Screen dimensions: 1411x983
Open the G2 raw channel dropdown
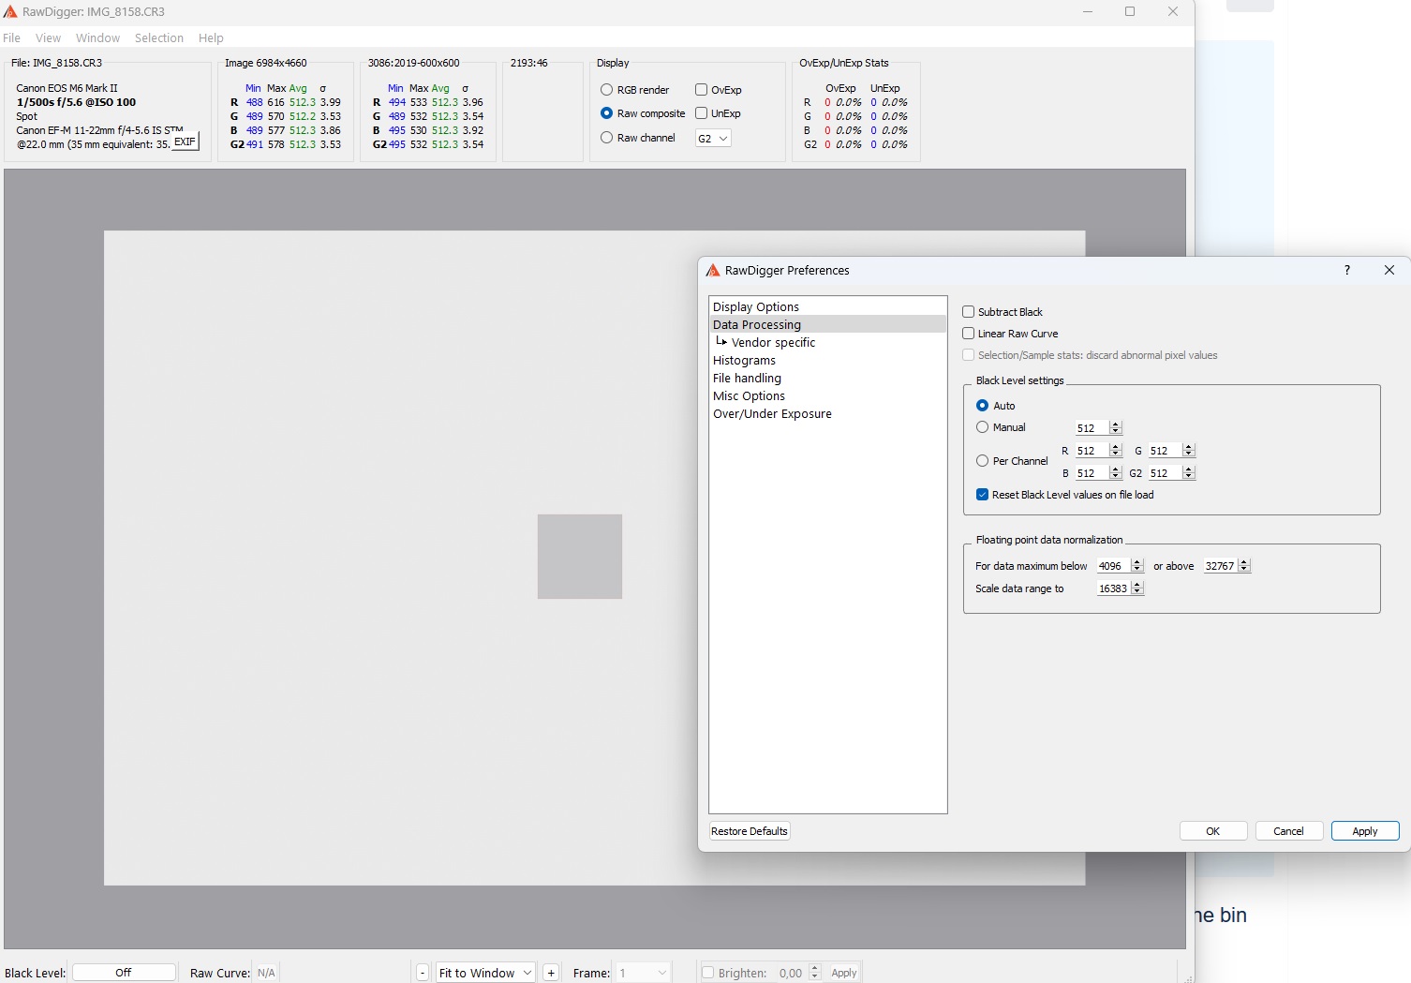[x=713, y=139]
